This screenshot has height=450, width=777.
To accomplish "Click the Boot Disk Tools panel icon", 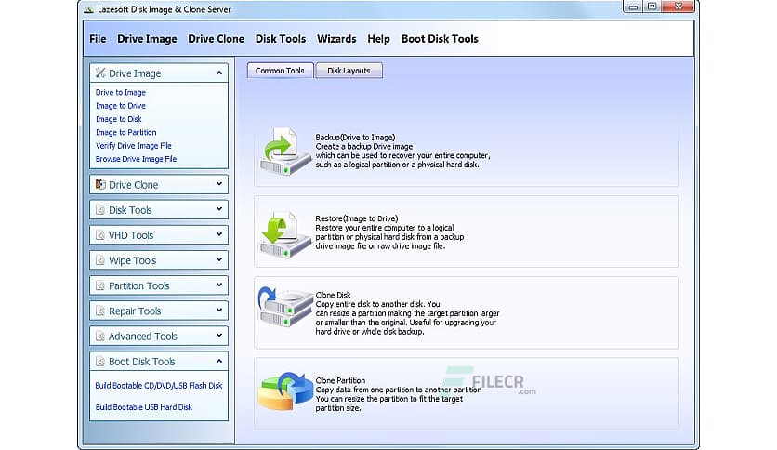I will [x=100, y=362].
